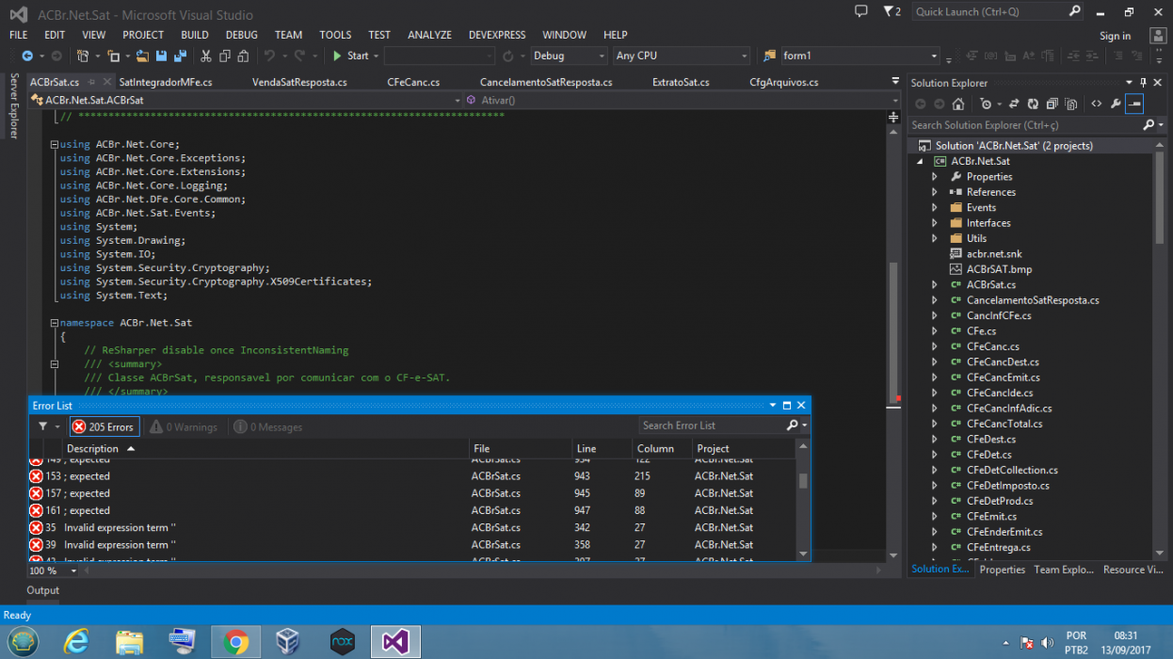
Task: Click the View Code icon in Solution Explorer
Action: (x=1096, y=104)
